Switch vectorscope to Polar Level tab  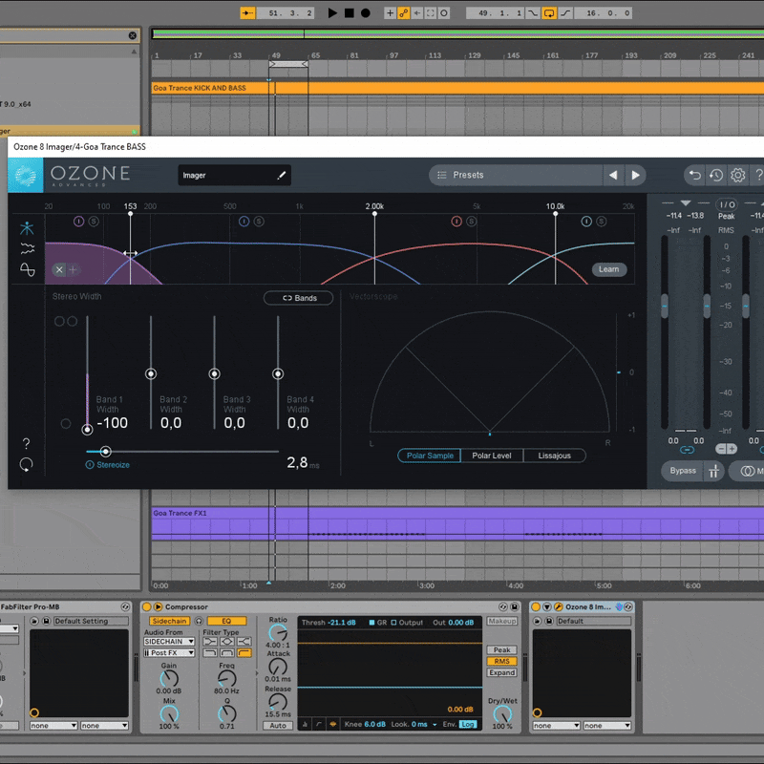tap(492, 456)
